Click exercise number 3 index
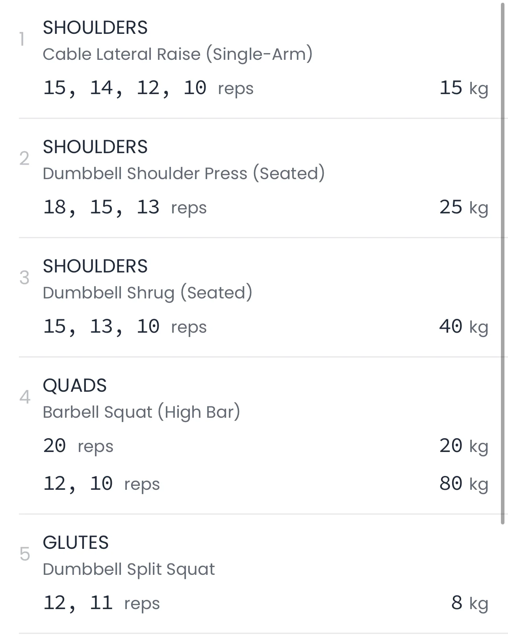The height and width of the screenshot is (641, 508). (x=24, y=278)
